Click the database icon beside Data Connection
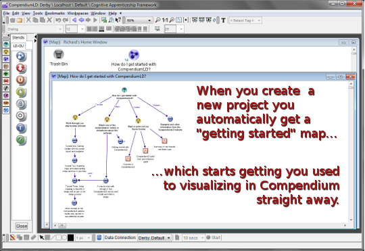The height and width of the screenshot is (251, 365). click(99, 237)
